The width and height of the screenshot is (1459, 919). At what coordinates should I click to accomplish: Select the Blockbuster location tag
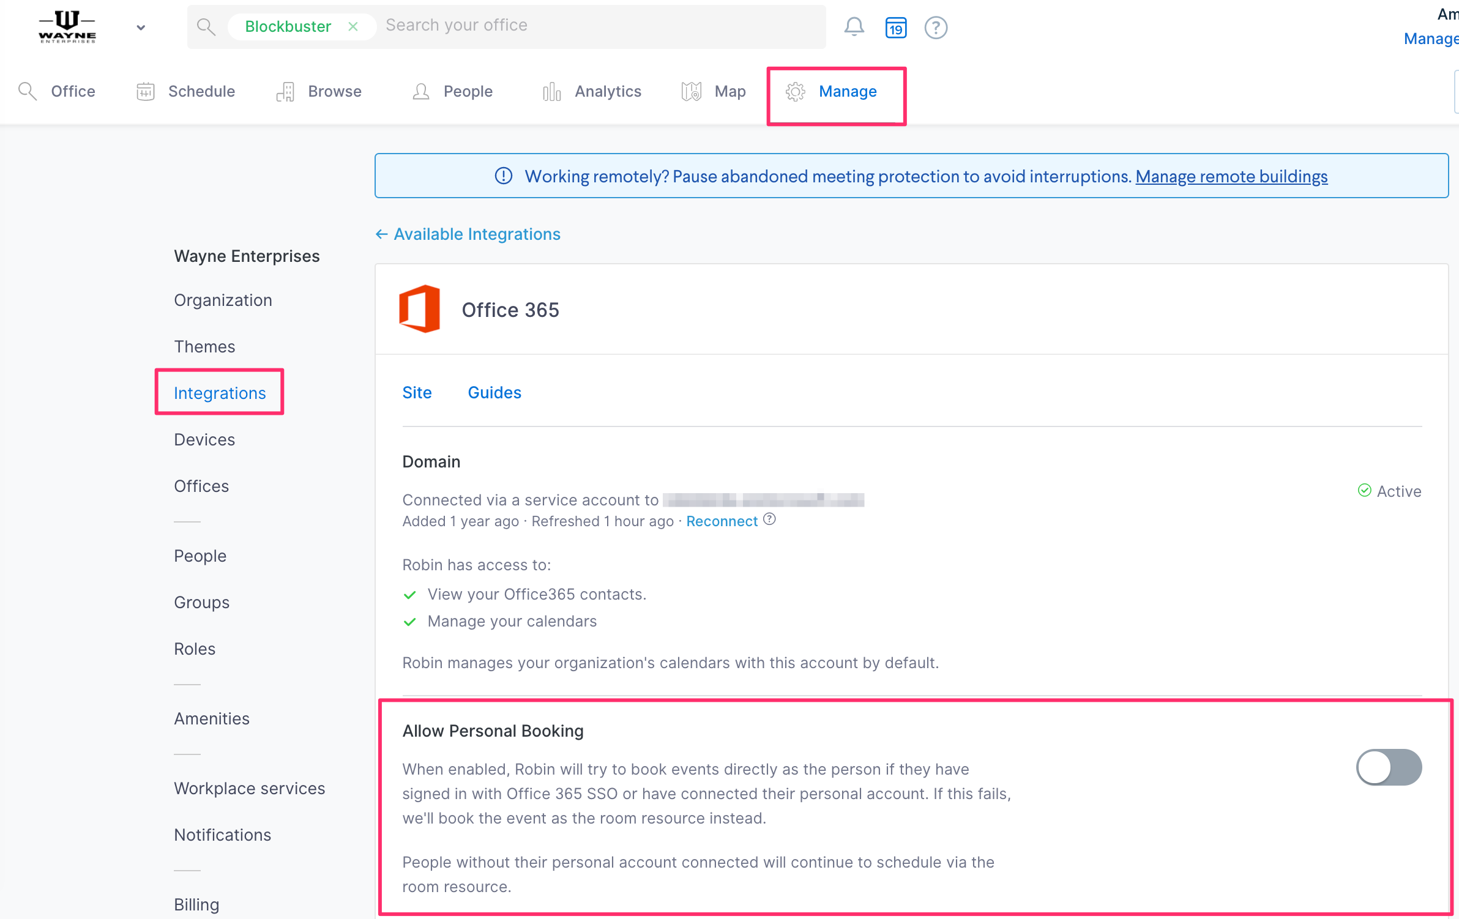(x=288, y=26)
